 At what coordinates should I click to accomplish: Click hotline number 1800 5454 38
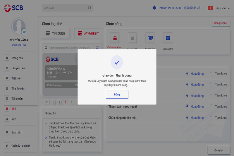click(x=192, y=8)
